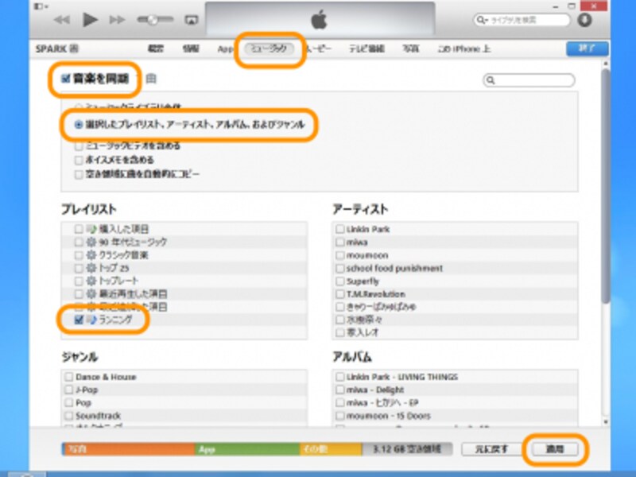
Task: Click the 3.12 GB free space label
Action: pyautogui.click(x=406, y=449)
